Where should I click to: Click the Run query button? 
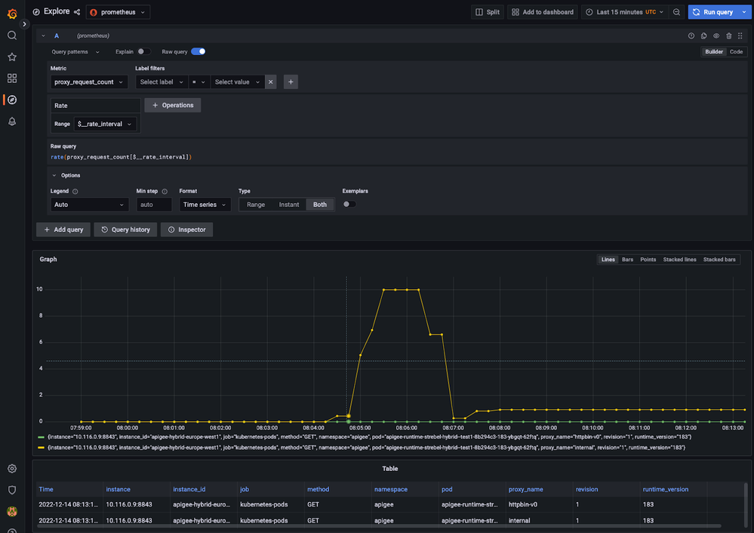[713, 12]
